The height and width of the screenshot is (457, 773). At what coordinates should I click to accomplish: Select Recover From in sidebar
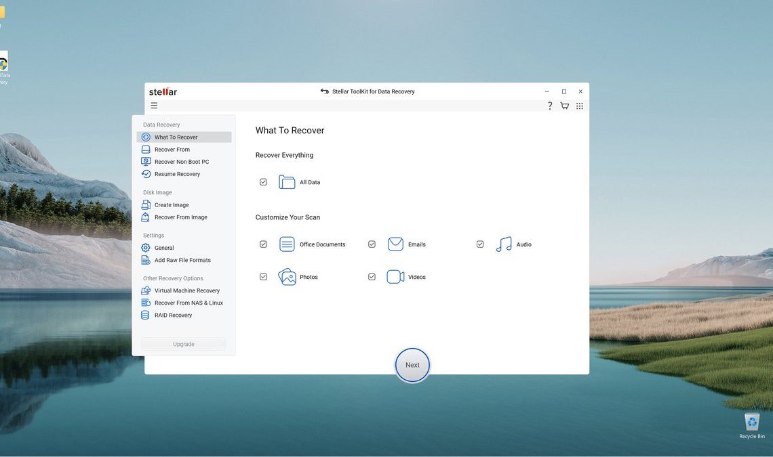coord(172,150)
